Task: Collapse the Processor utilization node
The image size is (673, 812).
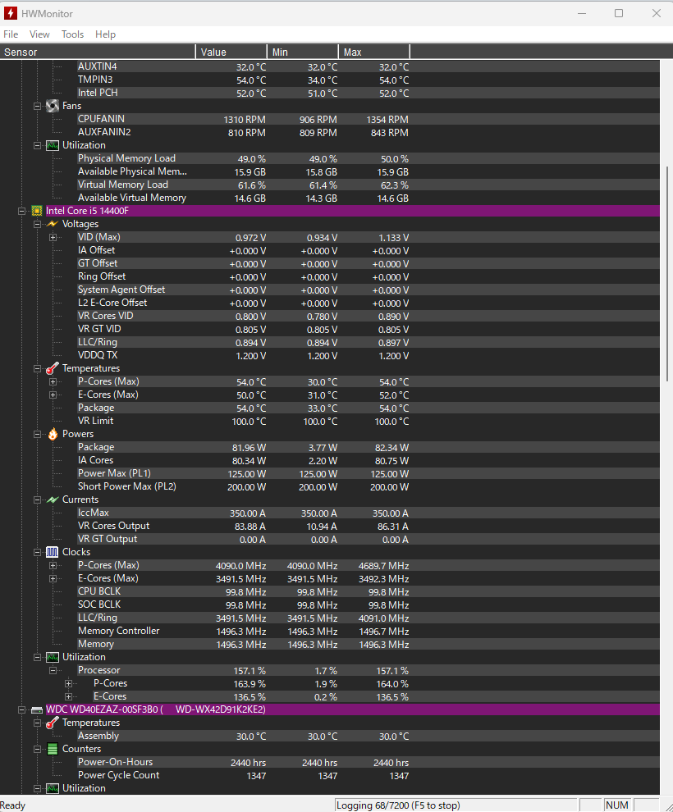Action: coord(53,670)
